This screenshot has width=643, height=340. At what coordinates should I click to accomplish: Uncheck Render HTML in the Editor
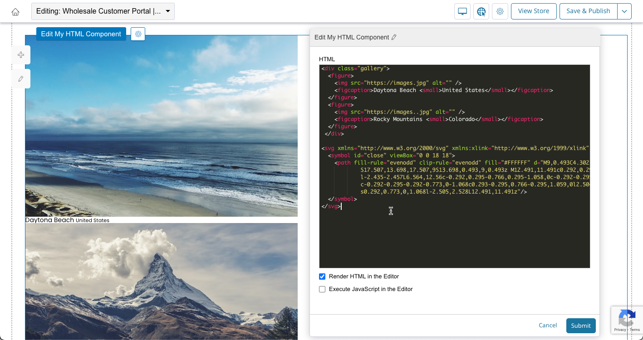(322, 277)
